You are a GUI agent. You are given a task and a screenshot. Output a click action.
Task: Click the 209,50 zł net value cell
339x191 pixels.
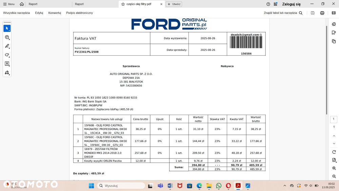tap(198, 153)
